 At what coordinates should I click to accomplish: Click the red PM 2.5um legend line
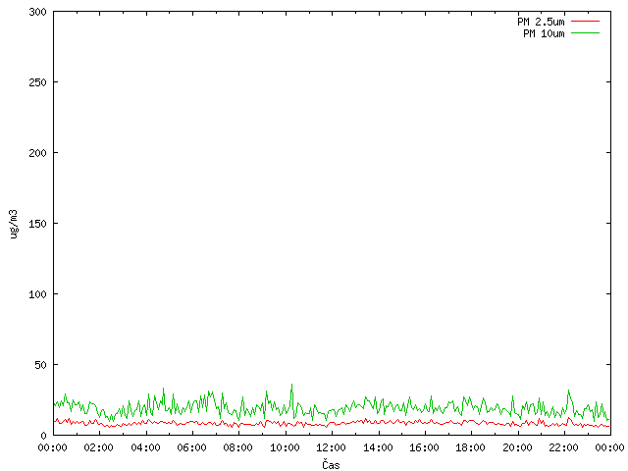pos(585,22)
